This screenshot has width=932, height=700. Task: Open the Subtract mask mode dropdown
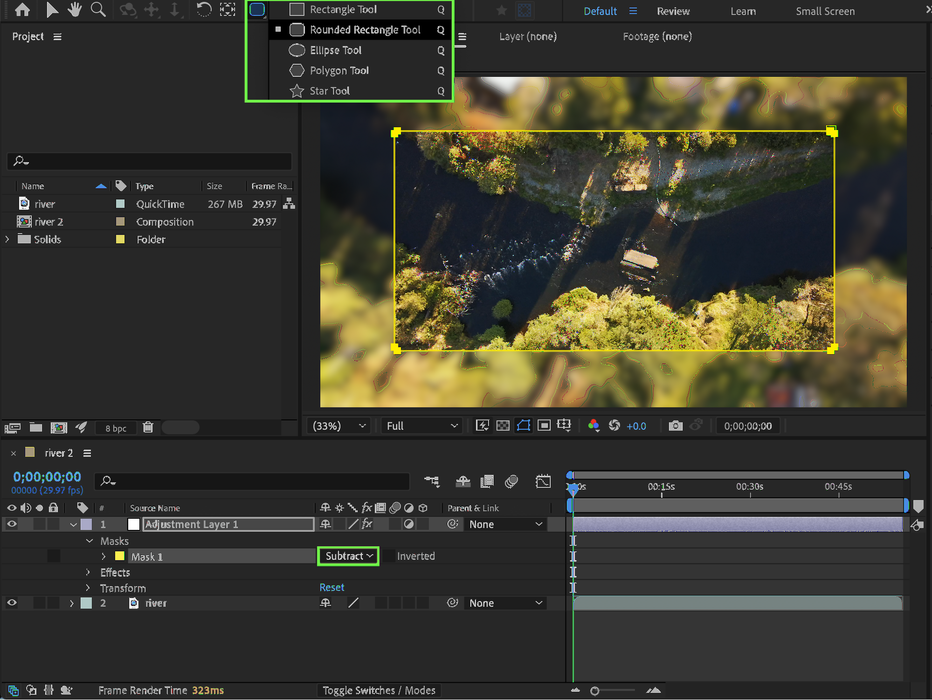(x=348, y=556)
